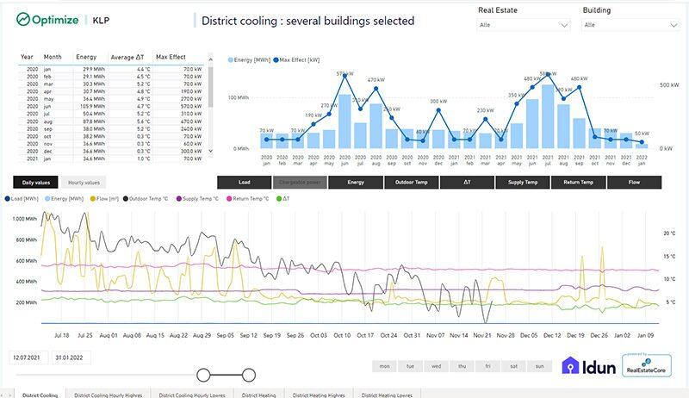Viewport: 689px width, 398px height.
Task: Select the 2020 aug table row
Action: click(x=111, y=121)
